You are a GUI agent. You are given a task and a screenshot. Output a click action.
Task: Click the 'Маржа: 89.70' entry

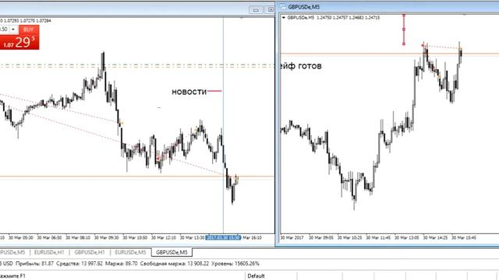pyautogui.click(x=122, y=264)
